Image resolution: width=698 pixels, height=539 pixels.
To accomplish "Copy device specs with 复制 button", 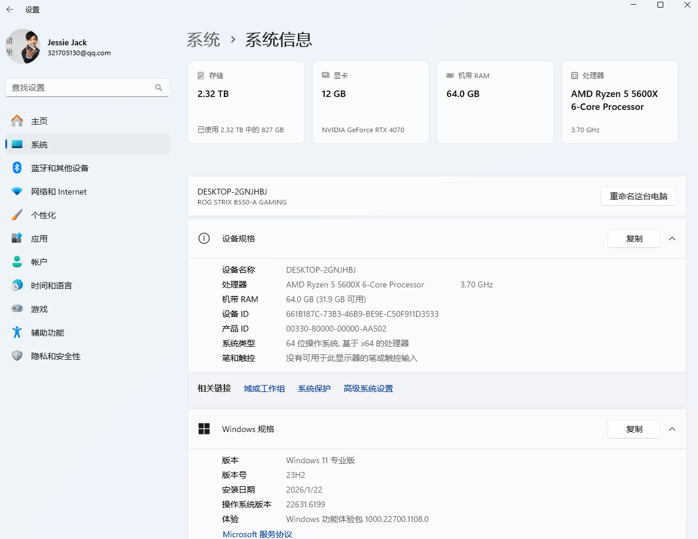I will [633, 239].
